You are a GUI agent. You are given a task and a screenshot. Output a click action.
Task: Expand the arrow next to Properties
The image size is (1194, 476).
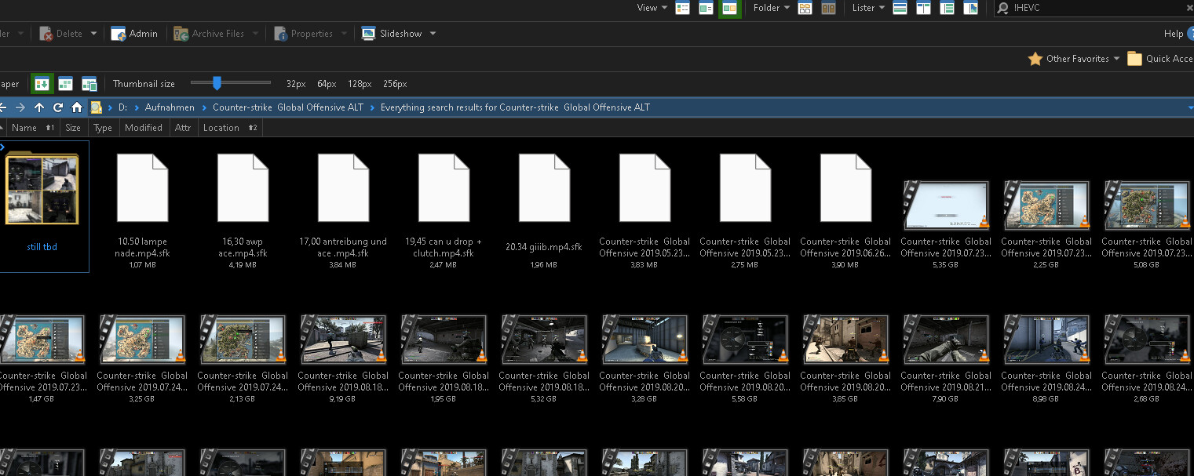click(345, 34)
